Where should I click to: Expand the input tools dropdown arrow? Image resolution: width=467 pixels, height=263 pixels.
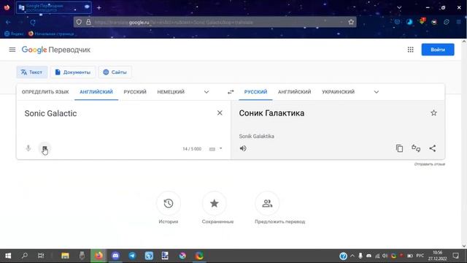pos(220,148)
